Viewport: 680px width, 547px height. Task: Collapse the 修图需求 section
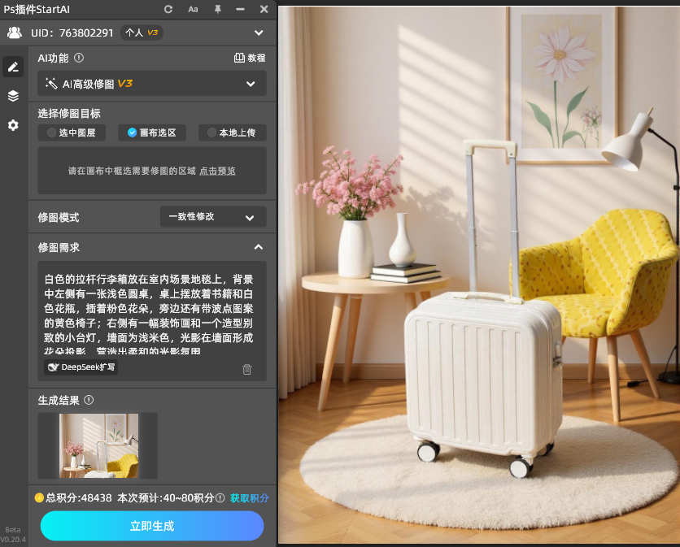pos(258,247)
